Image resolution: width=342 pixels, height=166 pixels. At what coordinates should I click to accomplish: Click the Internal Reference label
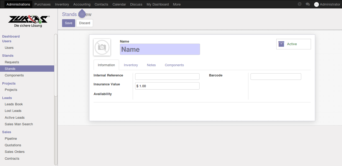[x=108, y=75]
